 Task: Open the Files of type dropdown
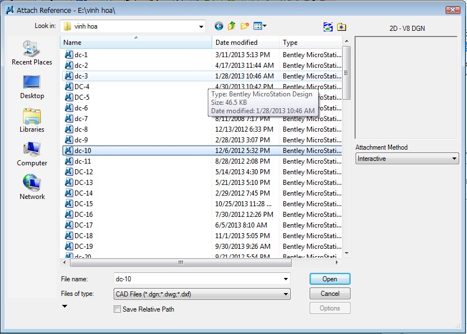(286, 294)
